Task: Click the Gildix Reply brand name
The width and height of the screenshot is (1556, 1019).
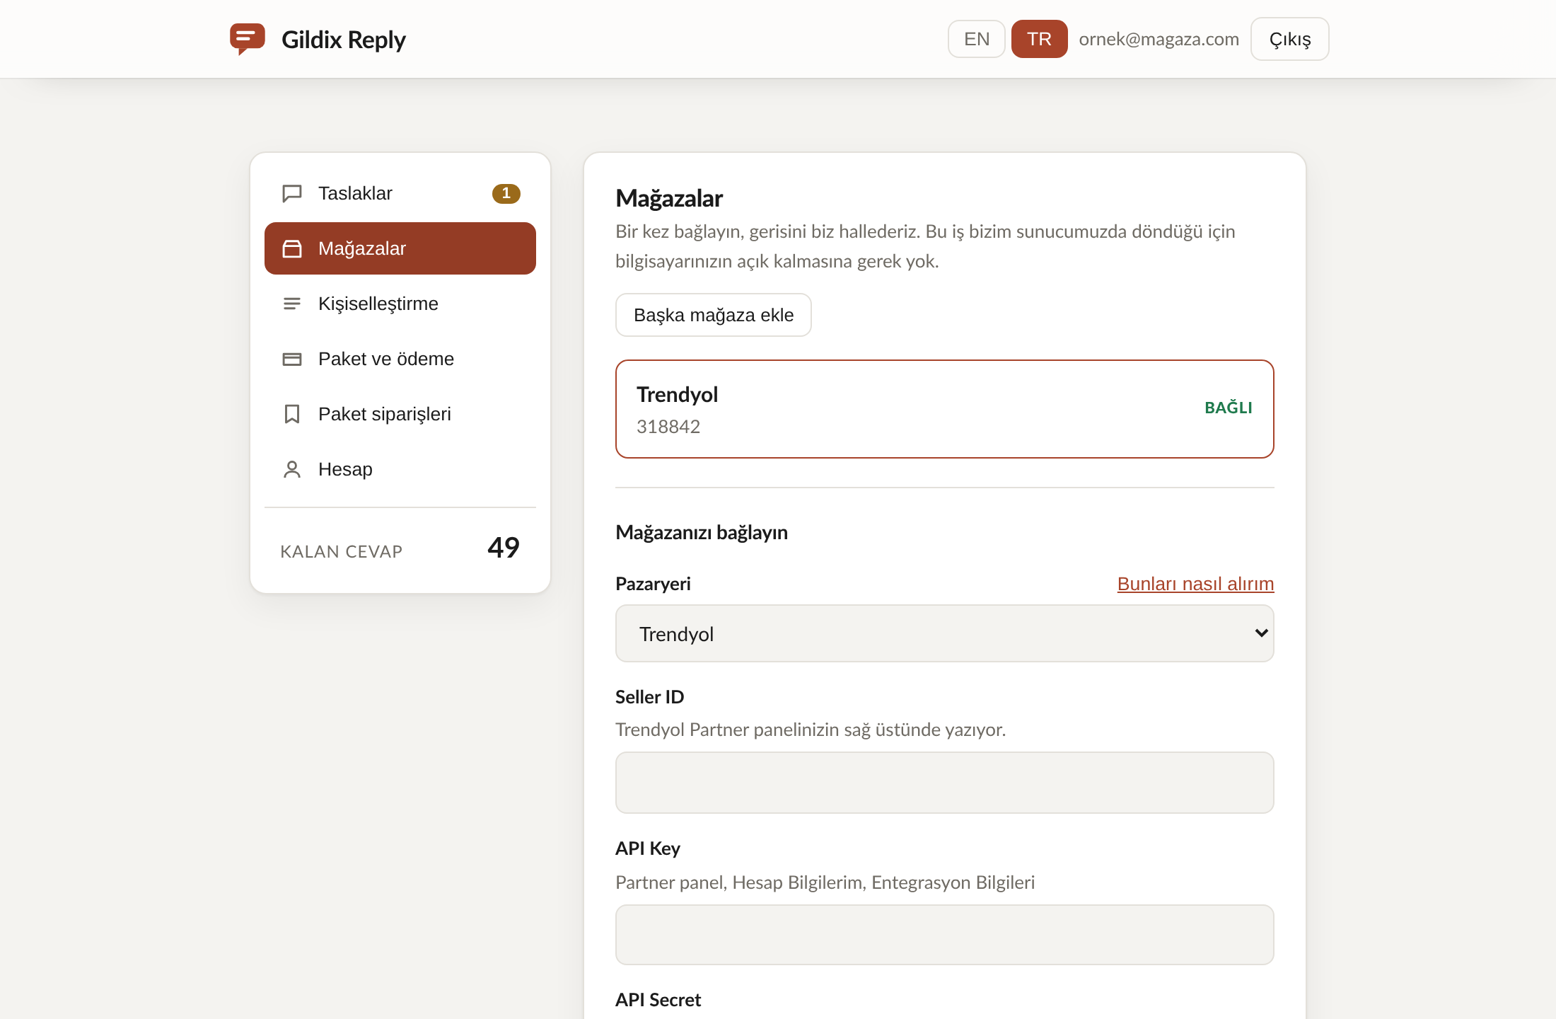Action: coord(344,40)
